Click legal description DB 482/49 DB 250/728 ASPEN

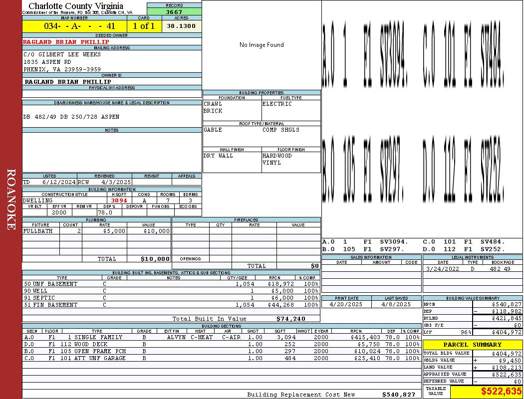click(x=71, y=117)
